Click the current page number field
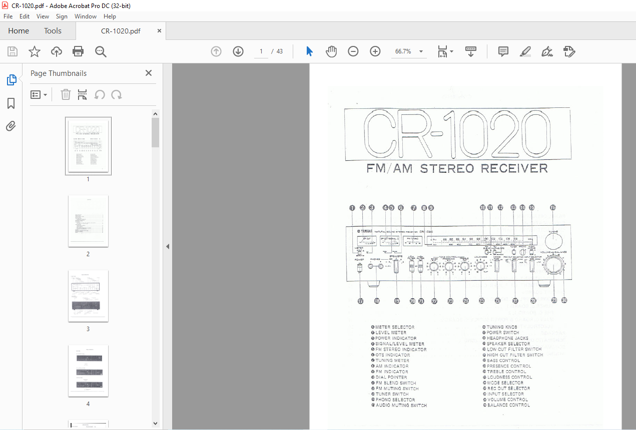Image resolution: width=636 pixels, height=430 pixels. 261,51
